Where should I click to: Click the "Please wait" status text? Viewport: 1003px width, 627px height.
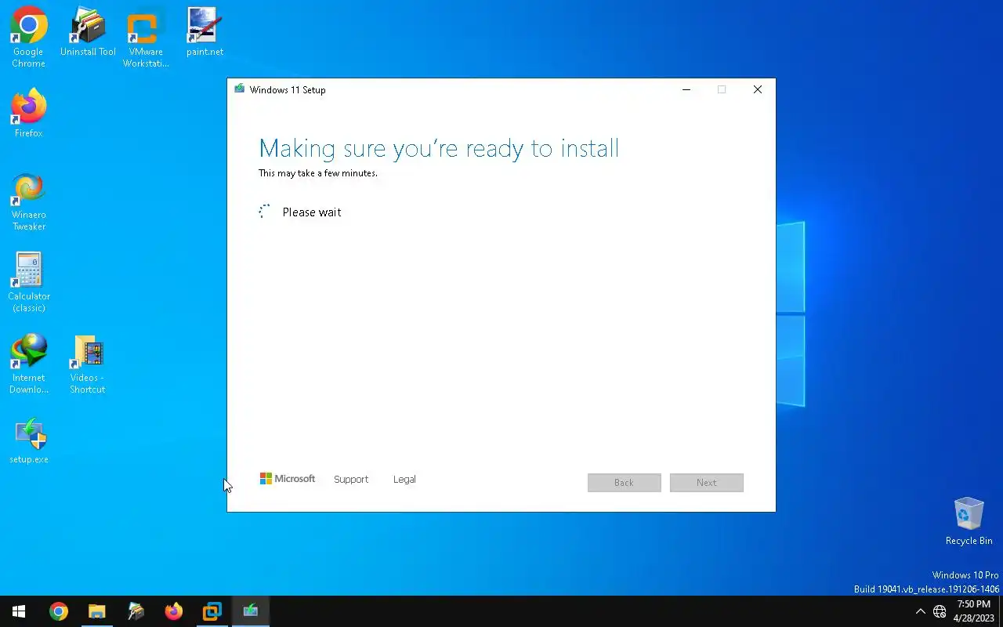tap(312, 212)
